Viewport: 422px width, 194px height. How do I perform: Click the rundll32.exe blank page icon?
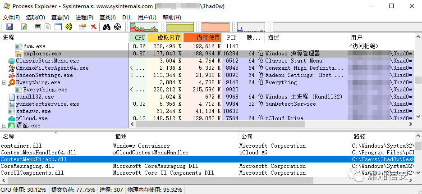point(12,97)
